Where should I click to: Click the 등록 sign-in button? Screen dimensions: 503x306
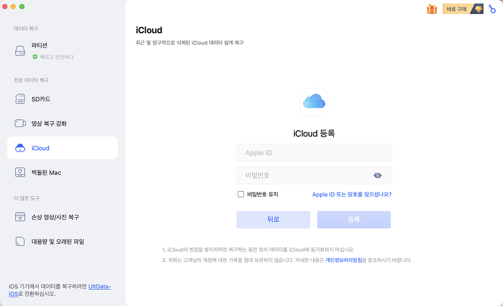pyautogui.click(x=354, y=219)
